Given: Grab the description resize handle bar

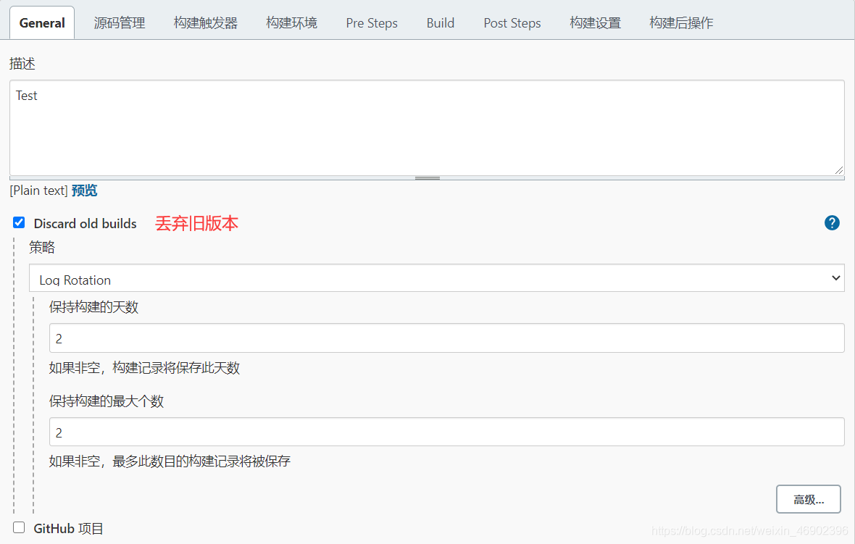Looking at the screenshot, I should [x=427, y=177].
